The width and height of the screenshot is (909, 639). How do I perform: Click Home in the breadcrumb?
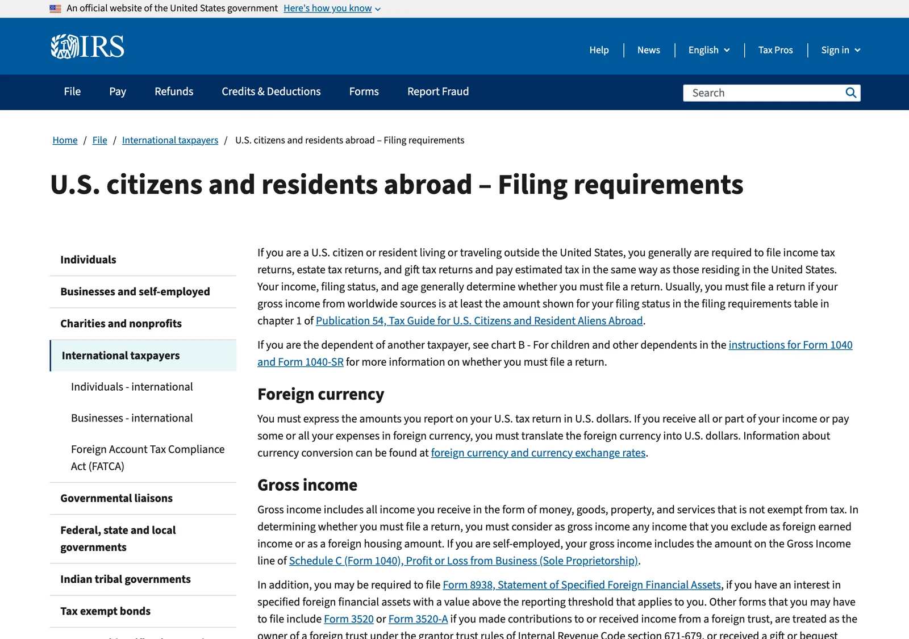pyautogui.click(x=65, y=140)
